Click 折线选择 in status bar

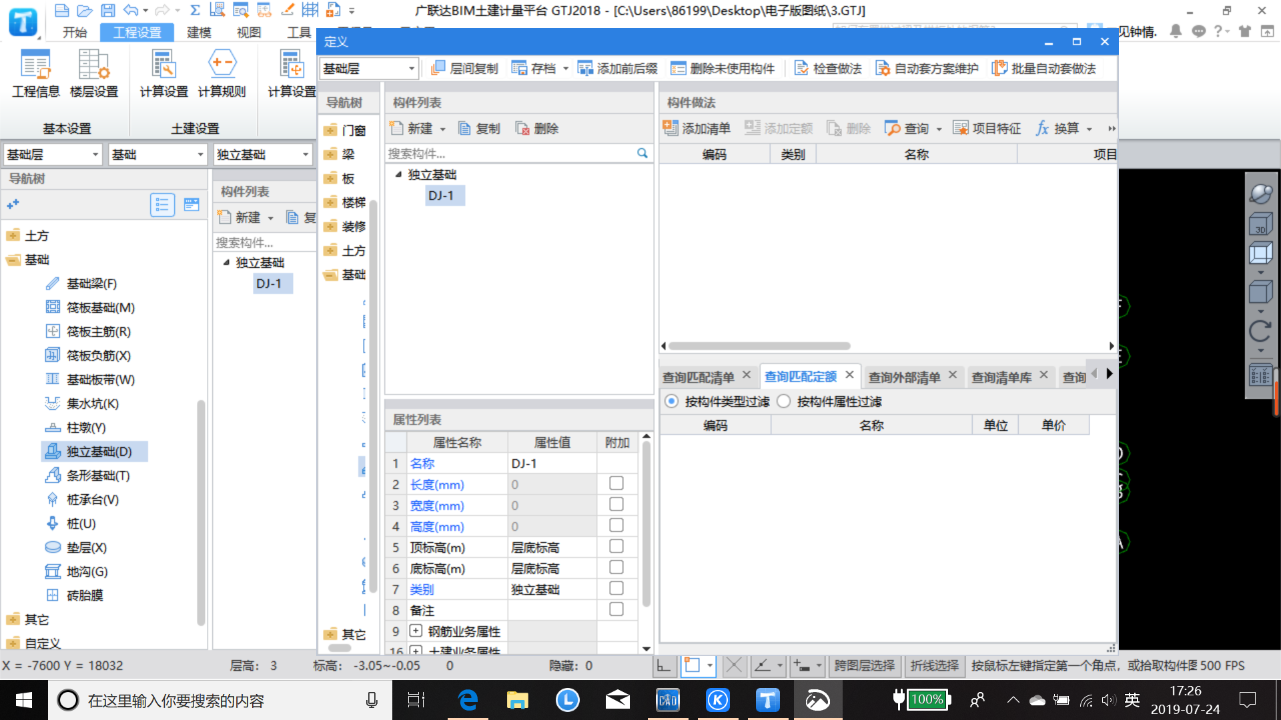pyautogui.click(x=934, y=665)
